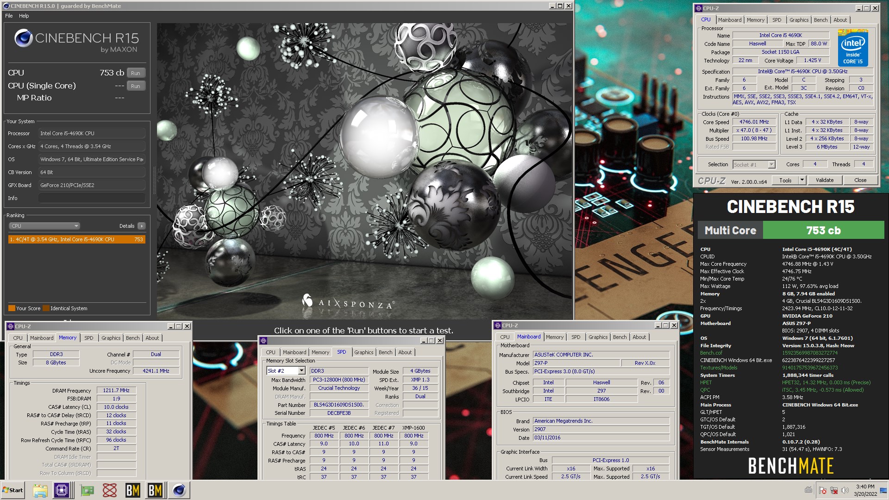The image size is (889, 500).
Task: Click the Uncore Frequency value 4241.1 MHz
Action: click(x=156, y=371)
